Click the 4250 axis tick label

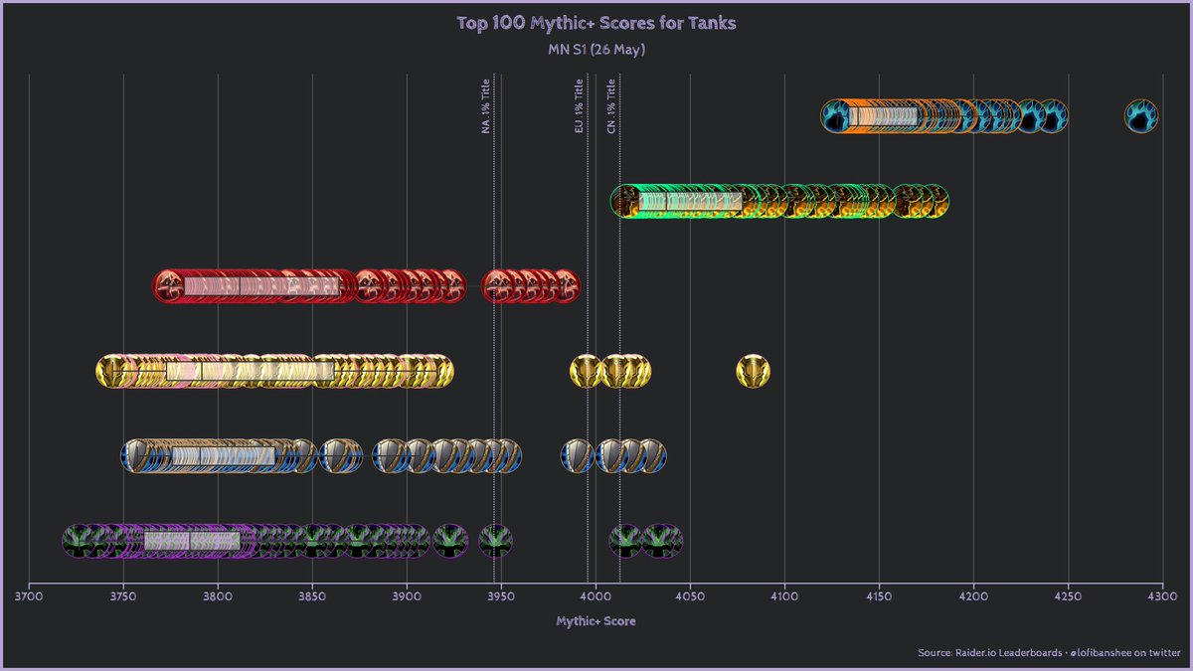click(x=1068, y=595)
